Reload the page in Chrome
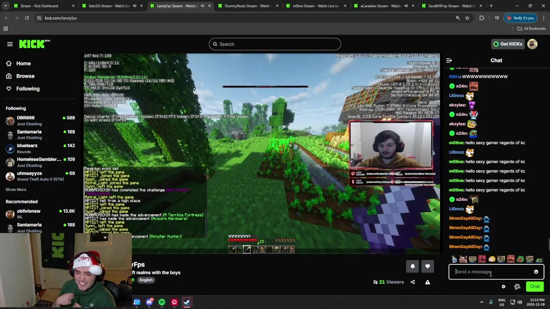This screenshot has height=309, width=550. click(x=27, y=18)
